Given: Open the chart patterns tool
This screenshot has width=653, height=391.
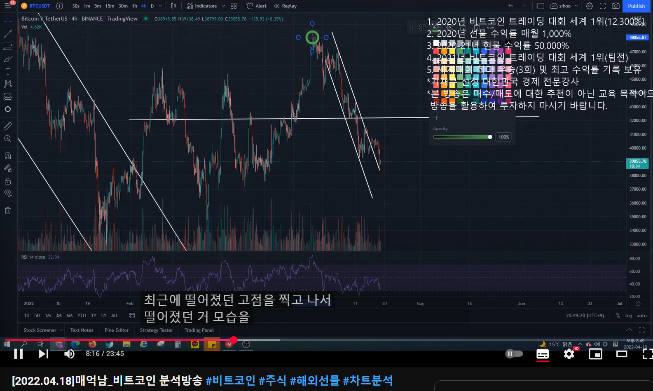Looking at the screenshot, I should coord(8,84).
